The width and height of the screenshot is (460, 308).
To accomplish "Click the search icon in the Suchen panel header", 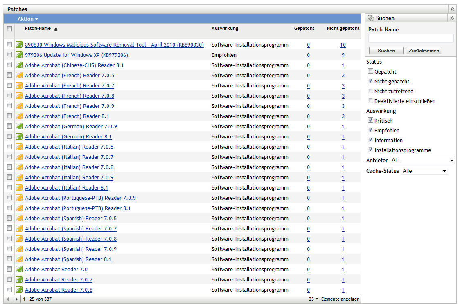I will point(371,18).
